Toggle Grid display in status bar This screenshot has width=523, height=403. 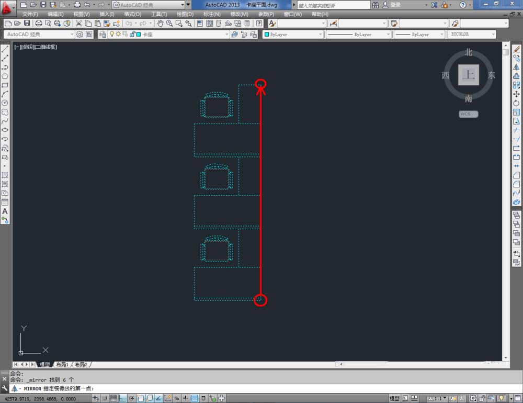click(113, 398)
